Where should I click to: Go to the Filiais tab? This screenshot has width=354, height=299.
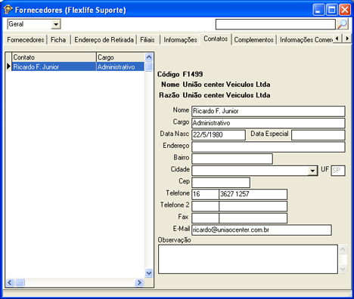click(147, 40)
